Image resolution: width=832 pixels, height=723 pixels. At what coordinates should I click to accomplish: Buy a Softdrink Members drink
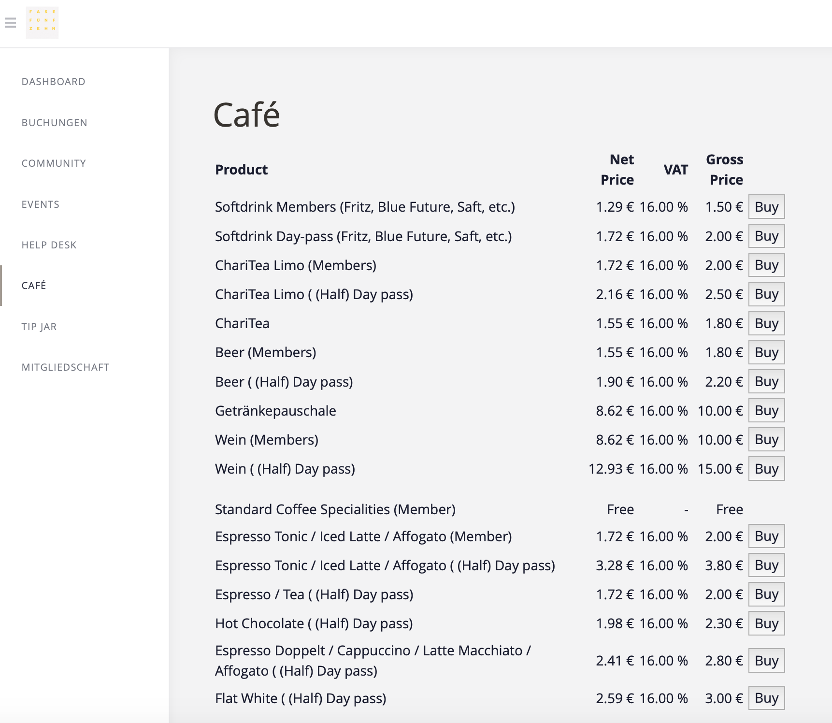click(x=766, y=207)
